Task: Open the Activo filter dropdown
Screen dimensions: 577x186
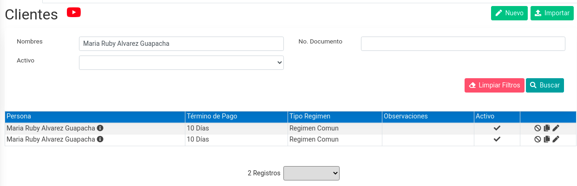Action: pyautogui.click(x=181, y=62)
